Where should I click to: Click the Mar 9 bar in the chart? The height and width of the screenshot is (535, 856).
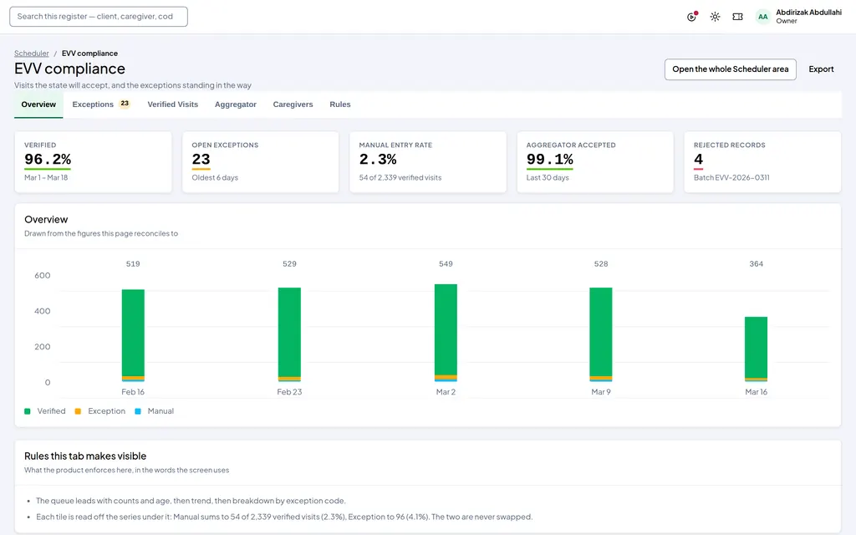tap(600, 334)
